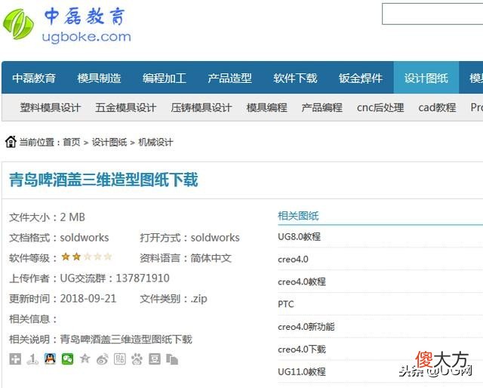Screen dimensions: 483x388
Task: Click the ugboke.com site name text
Action: point(87,37)
